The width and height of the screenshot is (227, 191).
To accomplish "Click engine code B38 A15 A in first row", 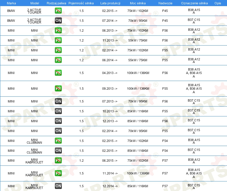I will 194,11.
